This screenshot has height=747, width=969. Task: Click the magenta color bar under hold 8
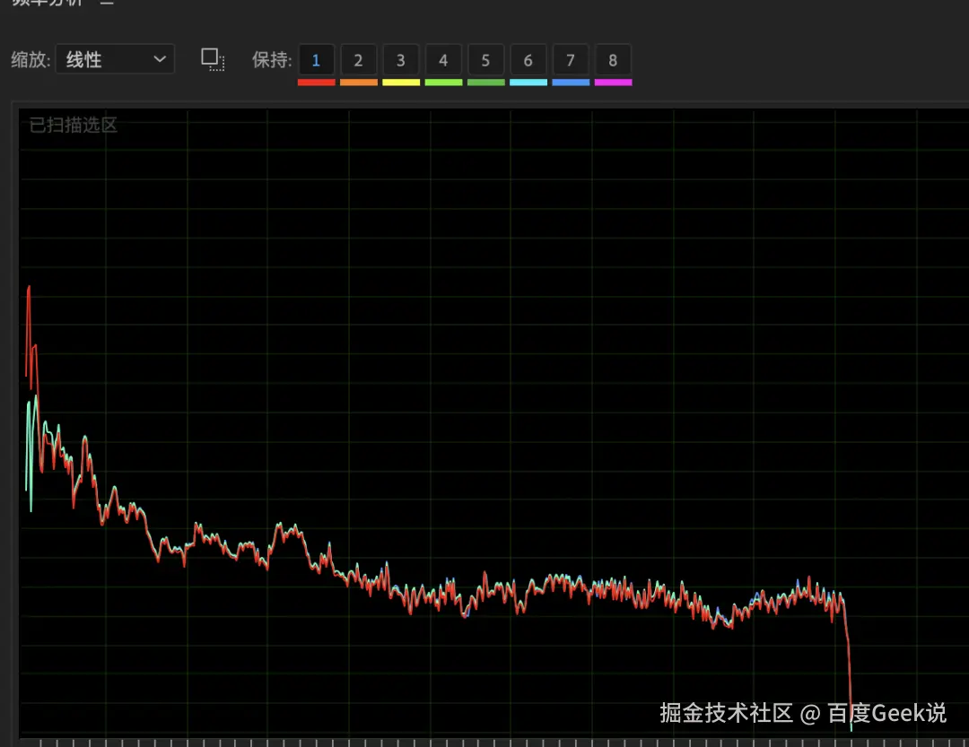click(x=613, y=83)
